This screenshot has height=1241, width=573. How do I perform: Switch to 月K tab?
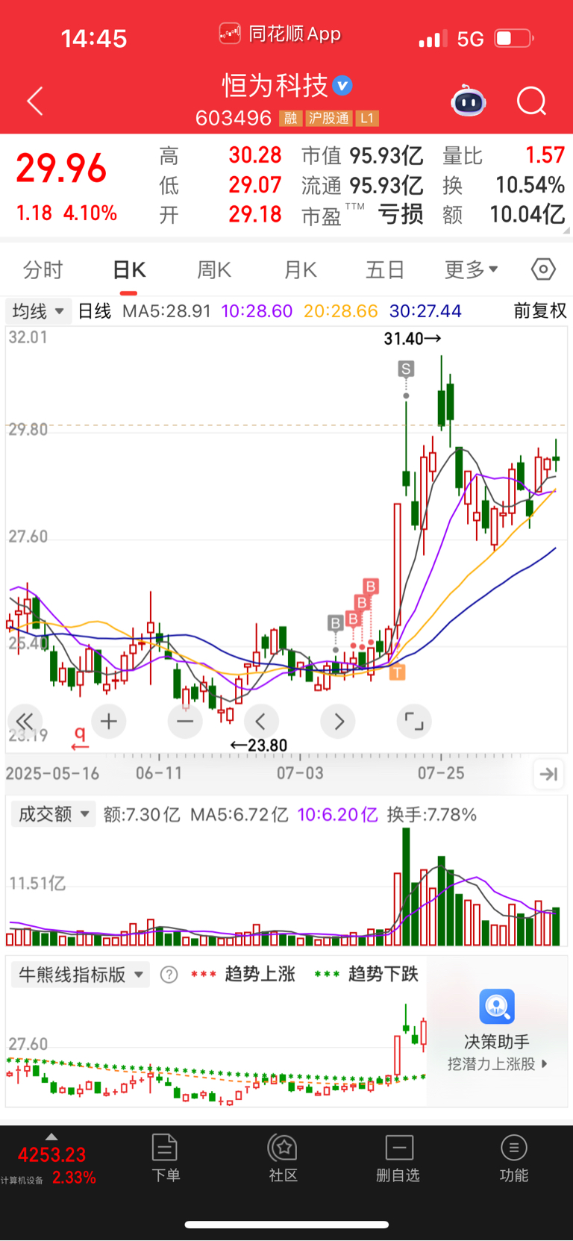pos(301,269)
